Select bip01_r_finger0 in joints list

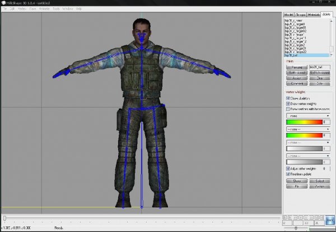tap(295, 24)
